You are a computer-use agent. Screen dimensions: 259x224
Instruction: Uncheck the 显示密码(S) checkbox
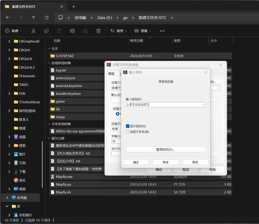(128, 126)
